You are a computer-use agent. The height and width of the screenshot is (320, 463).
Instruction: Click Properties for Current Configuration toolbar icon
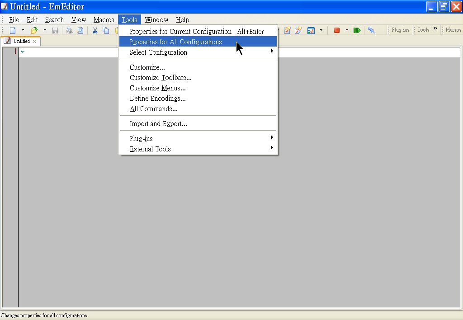287,30
